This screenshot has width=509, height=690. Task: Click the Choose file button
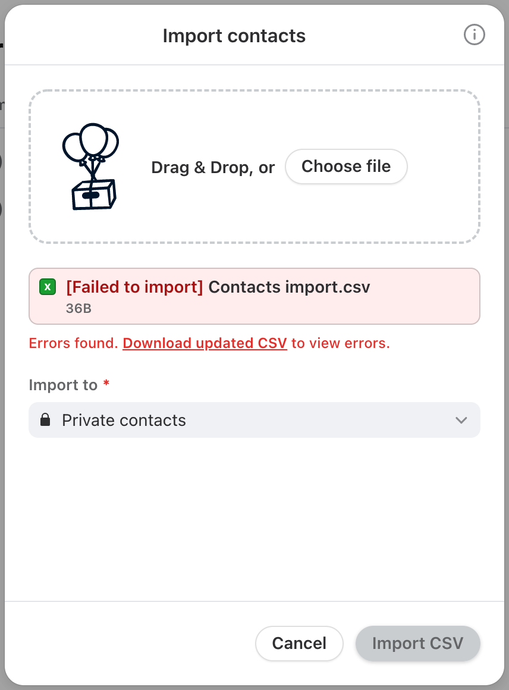pyautogui.click(x=346, y=167)
